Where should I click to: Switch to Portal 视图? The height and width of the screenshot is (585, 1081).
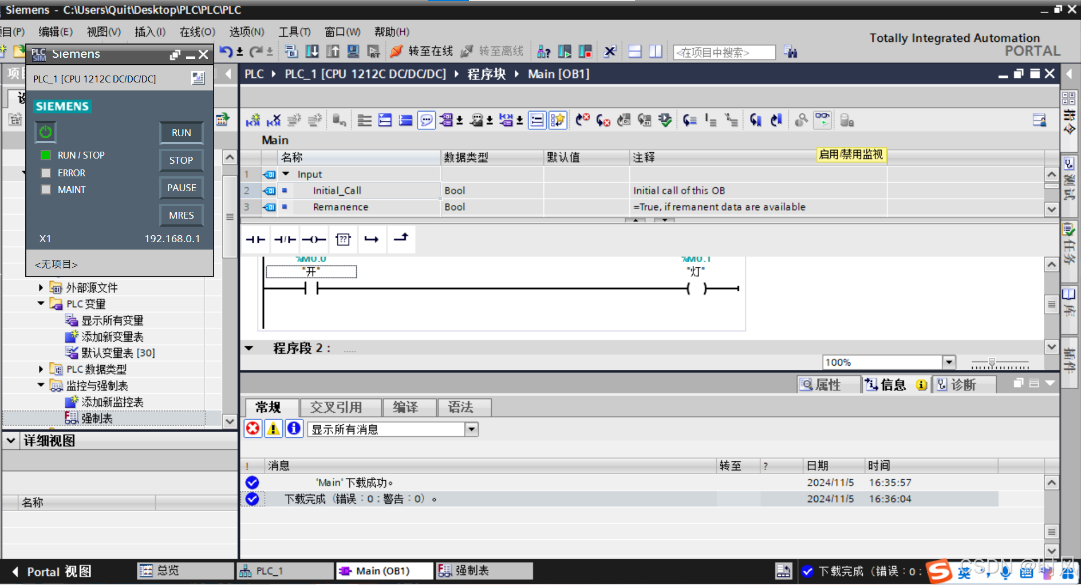pos(52,571)
